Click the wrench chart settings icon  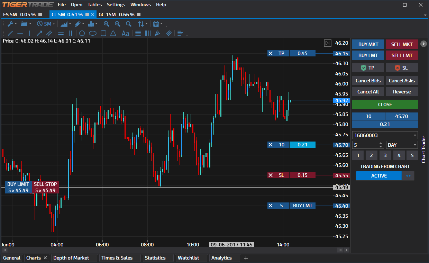[11, 24]
